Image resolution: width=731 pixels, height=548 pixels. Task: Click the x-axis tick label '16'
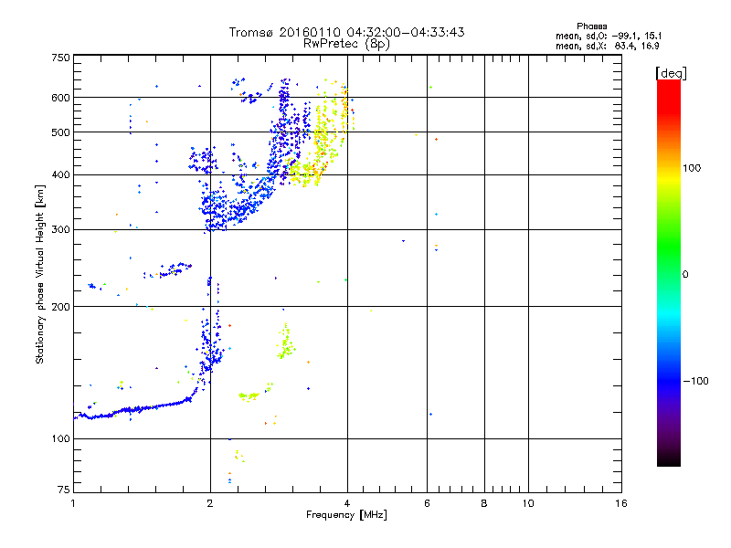tap(621, 503)
